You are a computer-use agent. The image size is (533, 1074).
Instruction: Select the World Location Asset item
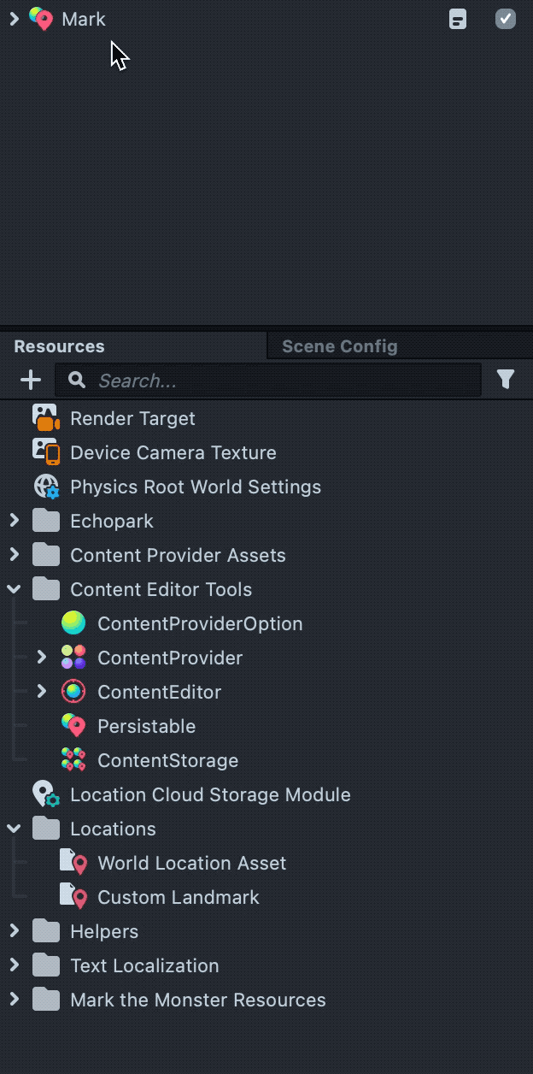point(191,863)
